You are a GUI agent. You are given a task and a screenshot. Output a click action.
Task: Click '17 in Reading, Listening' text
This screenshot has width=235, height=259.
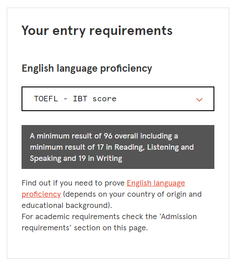point(136,147)
